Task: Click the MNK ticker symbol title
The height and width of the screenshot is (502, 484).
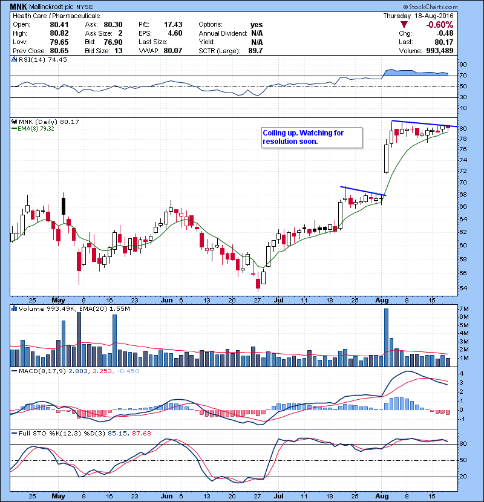Action: pos(19,7)
